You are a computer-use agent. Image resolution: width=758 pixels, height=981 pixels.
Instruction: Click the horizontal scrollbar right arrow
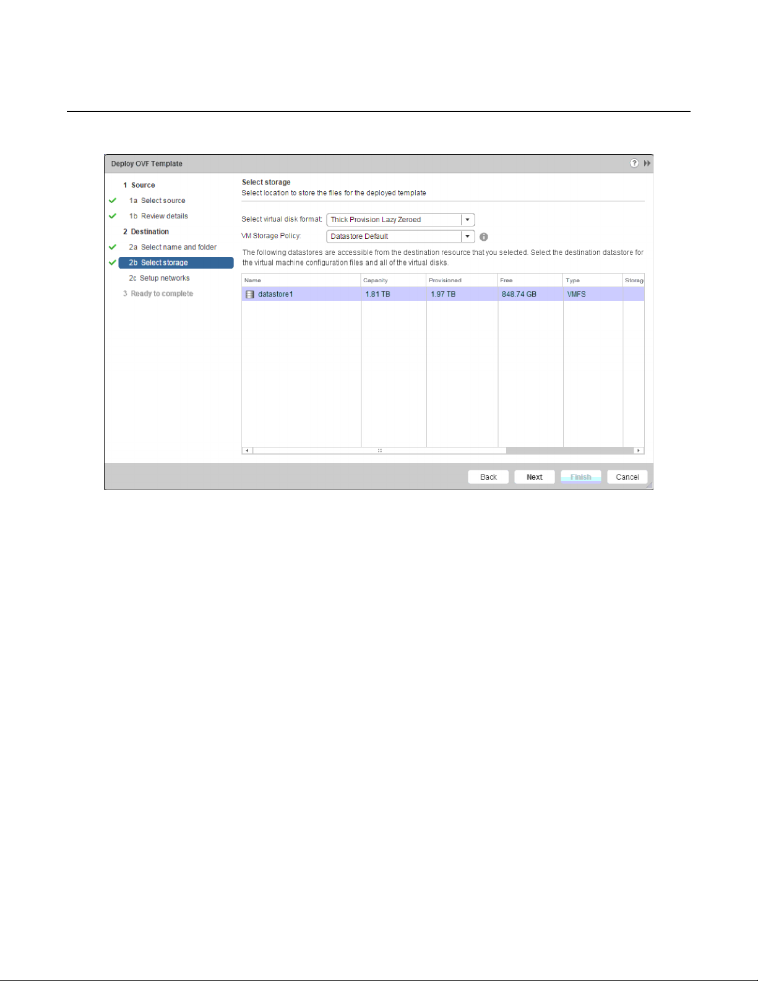[639, 451]
